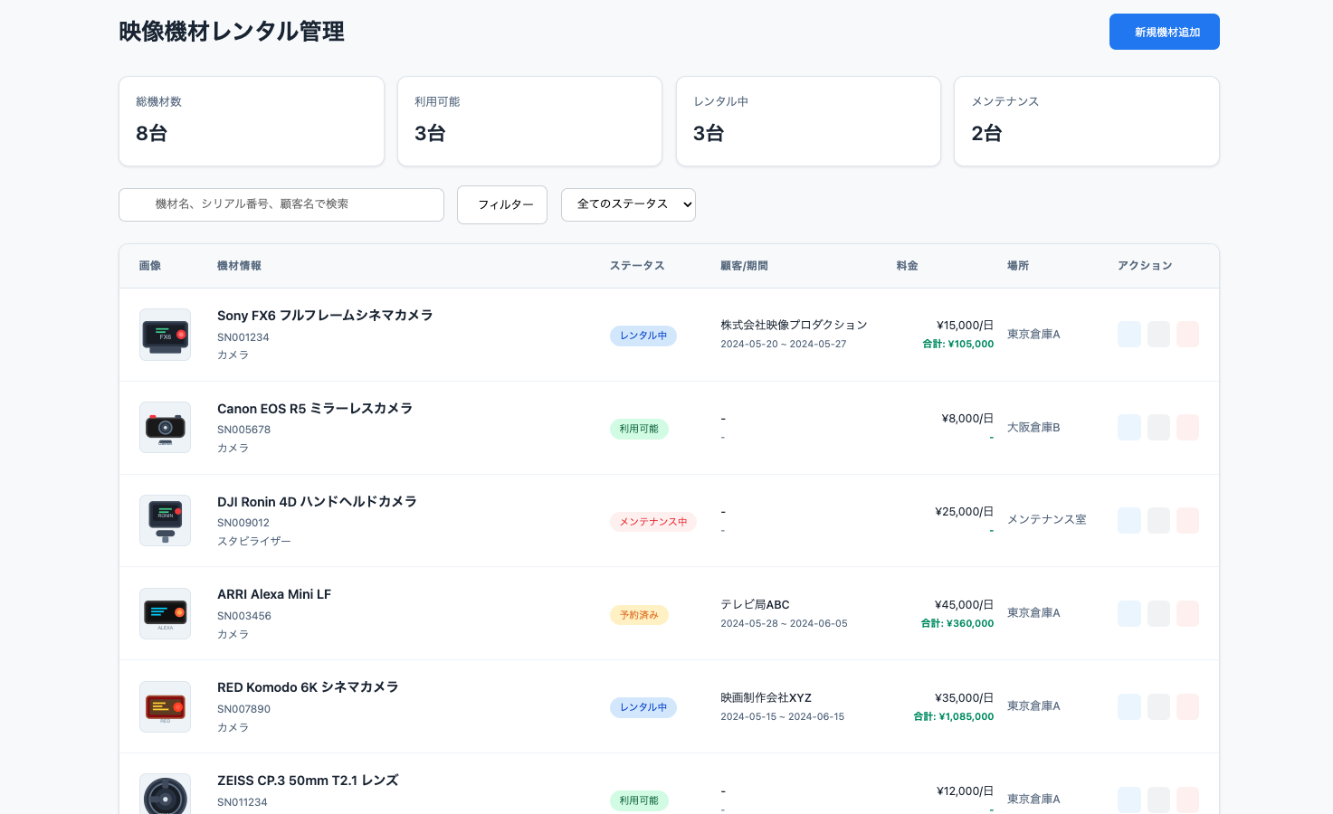Click the レンタル中 summary card

tap(808, 121)
